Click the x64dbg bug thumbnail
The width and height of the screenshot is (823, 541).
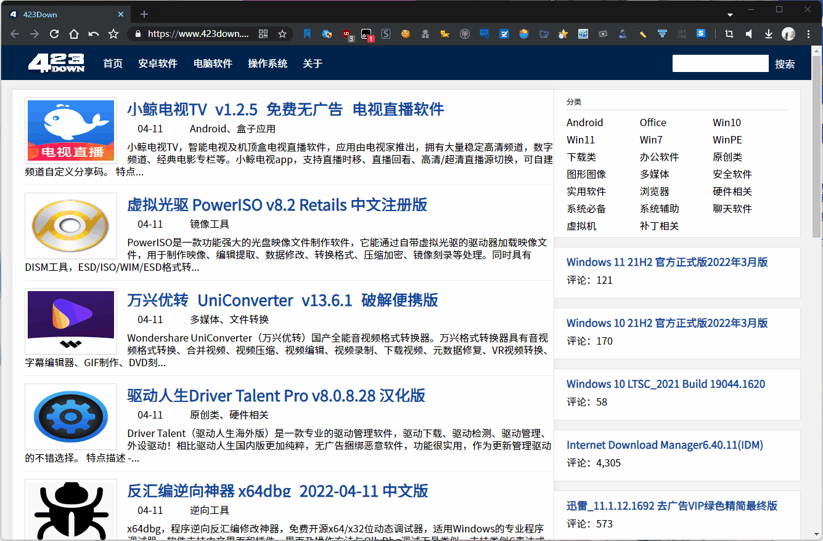[x=71, y=510]
